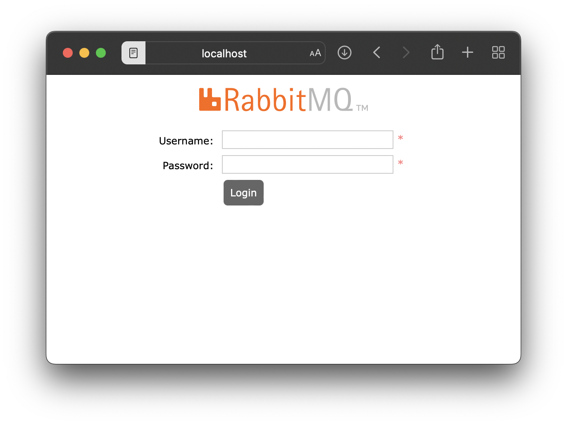Click the page text size AA icon
567x425 pixels.
314,53
